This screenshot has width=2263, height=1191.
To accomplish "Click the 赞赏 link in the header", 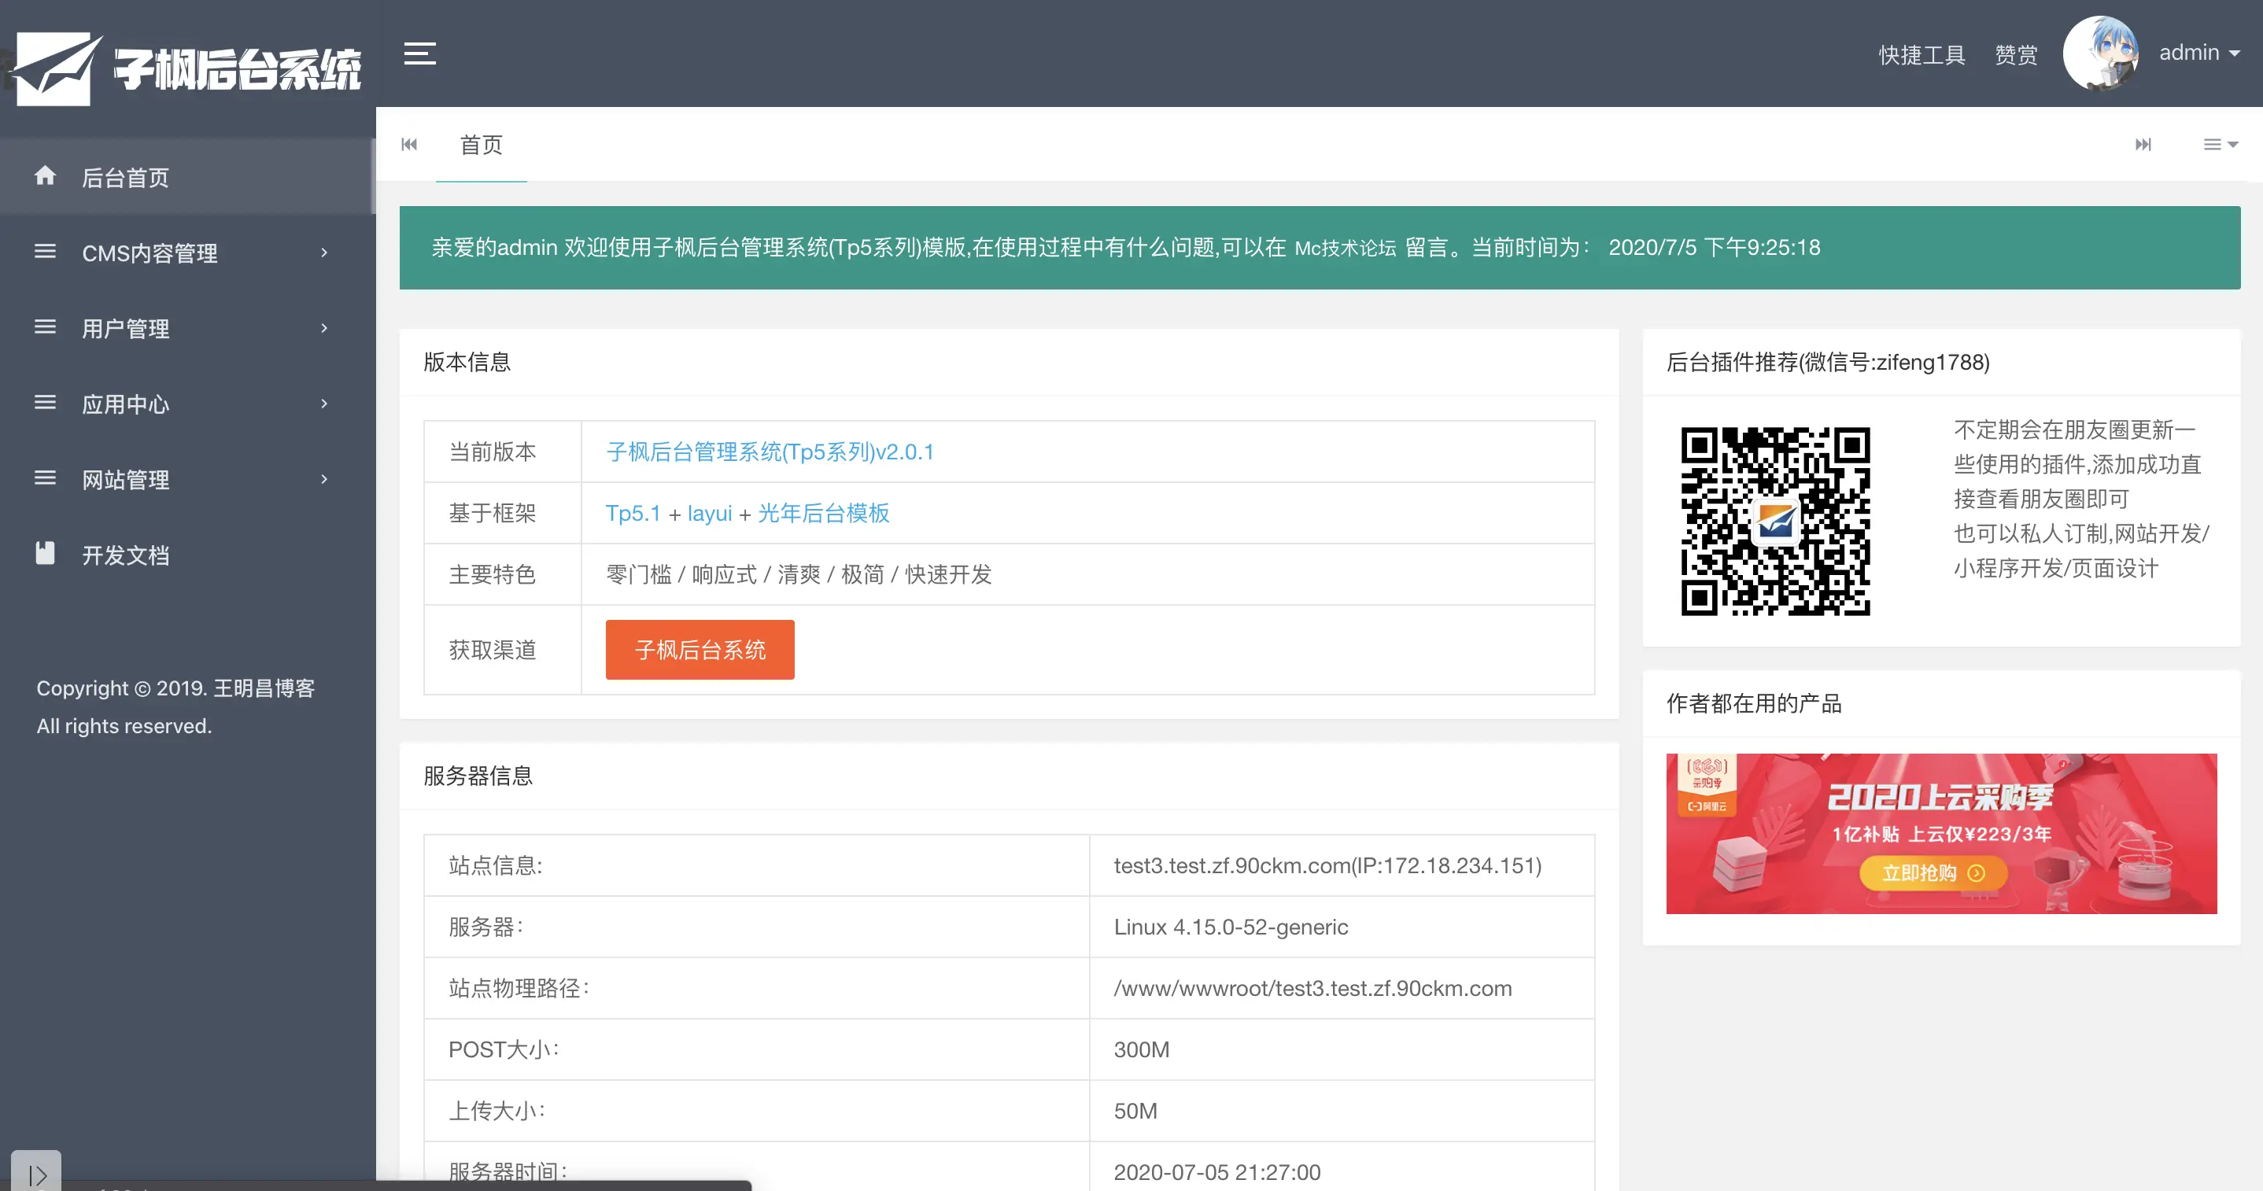I will (x=2015, y=55).
